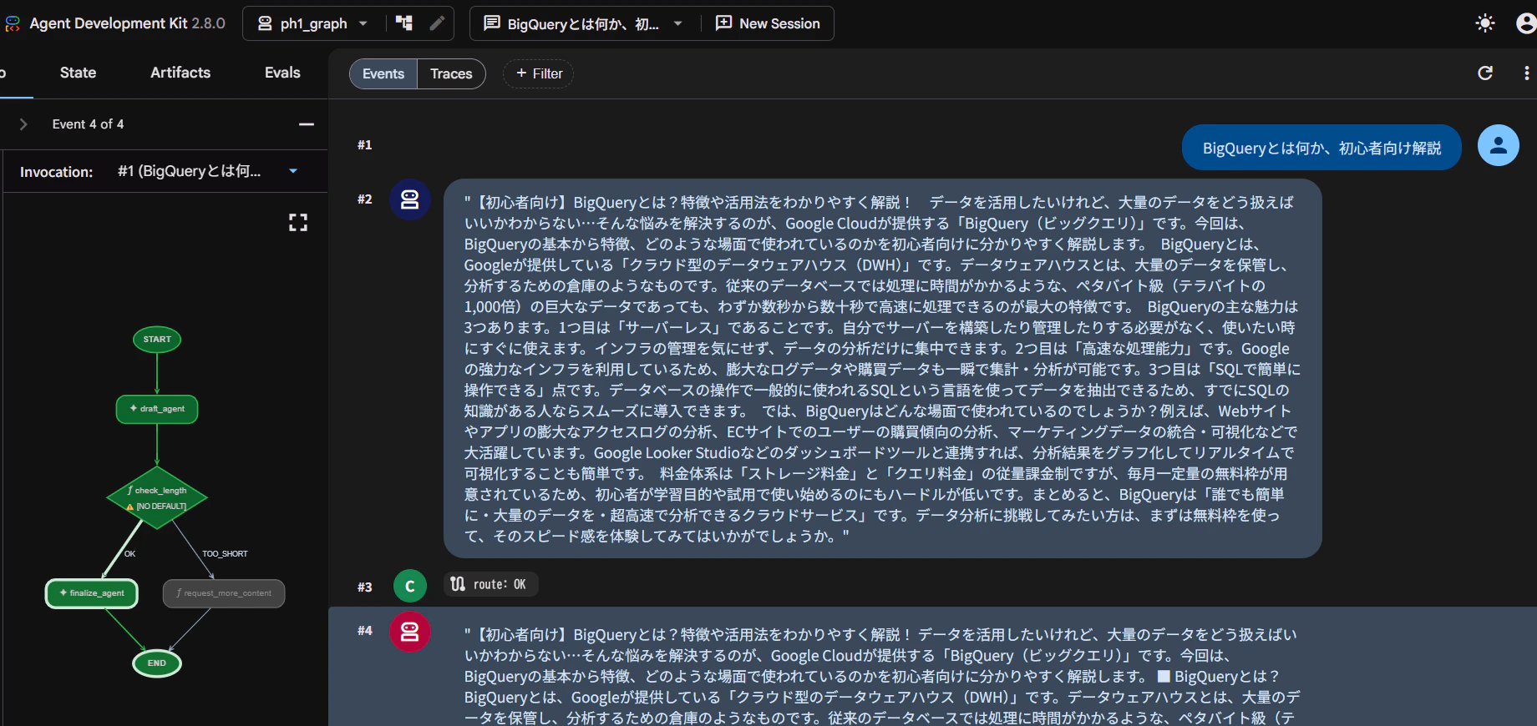The height and width of the screenshot is (726, 1537).
Task: Open the user account icon in header
Action: [x=1525, y=23]
